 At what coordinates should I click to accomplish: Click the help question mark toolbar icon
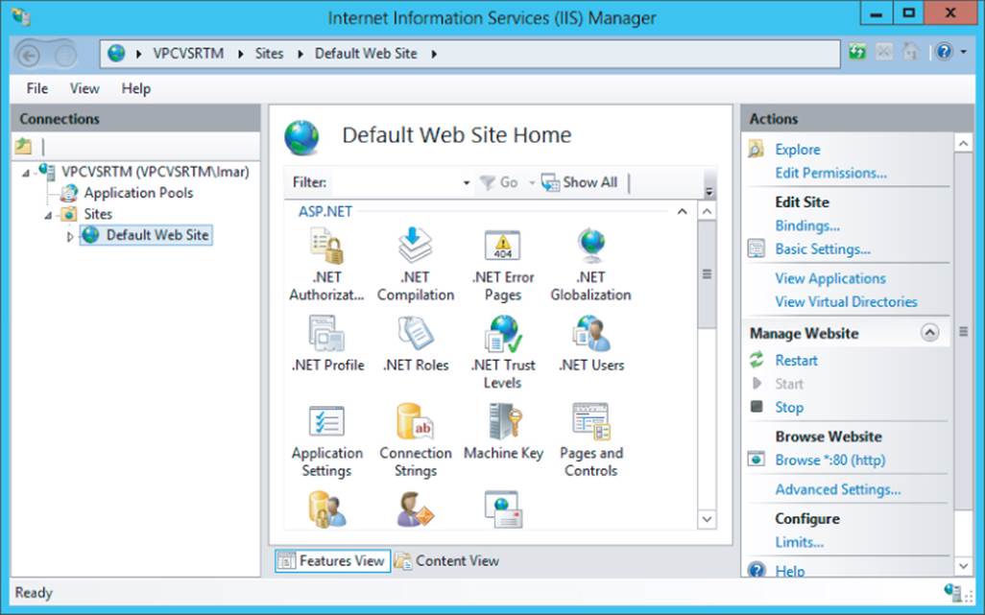pyautogui.click(x=944, y=52)
